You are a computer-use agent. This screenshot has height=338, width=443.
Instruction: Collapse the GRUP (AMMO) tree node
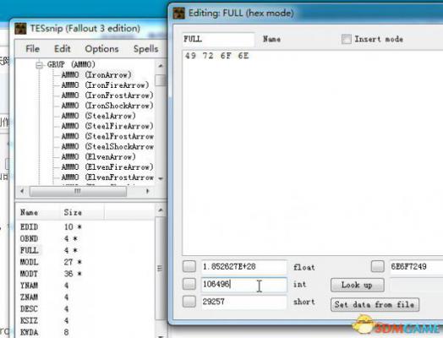tap(40, 65)
